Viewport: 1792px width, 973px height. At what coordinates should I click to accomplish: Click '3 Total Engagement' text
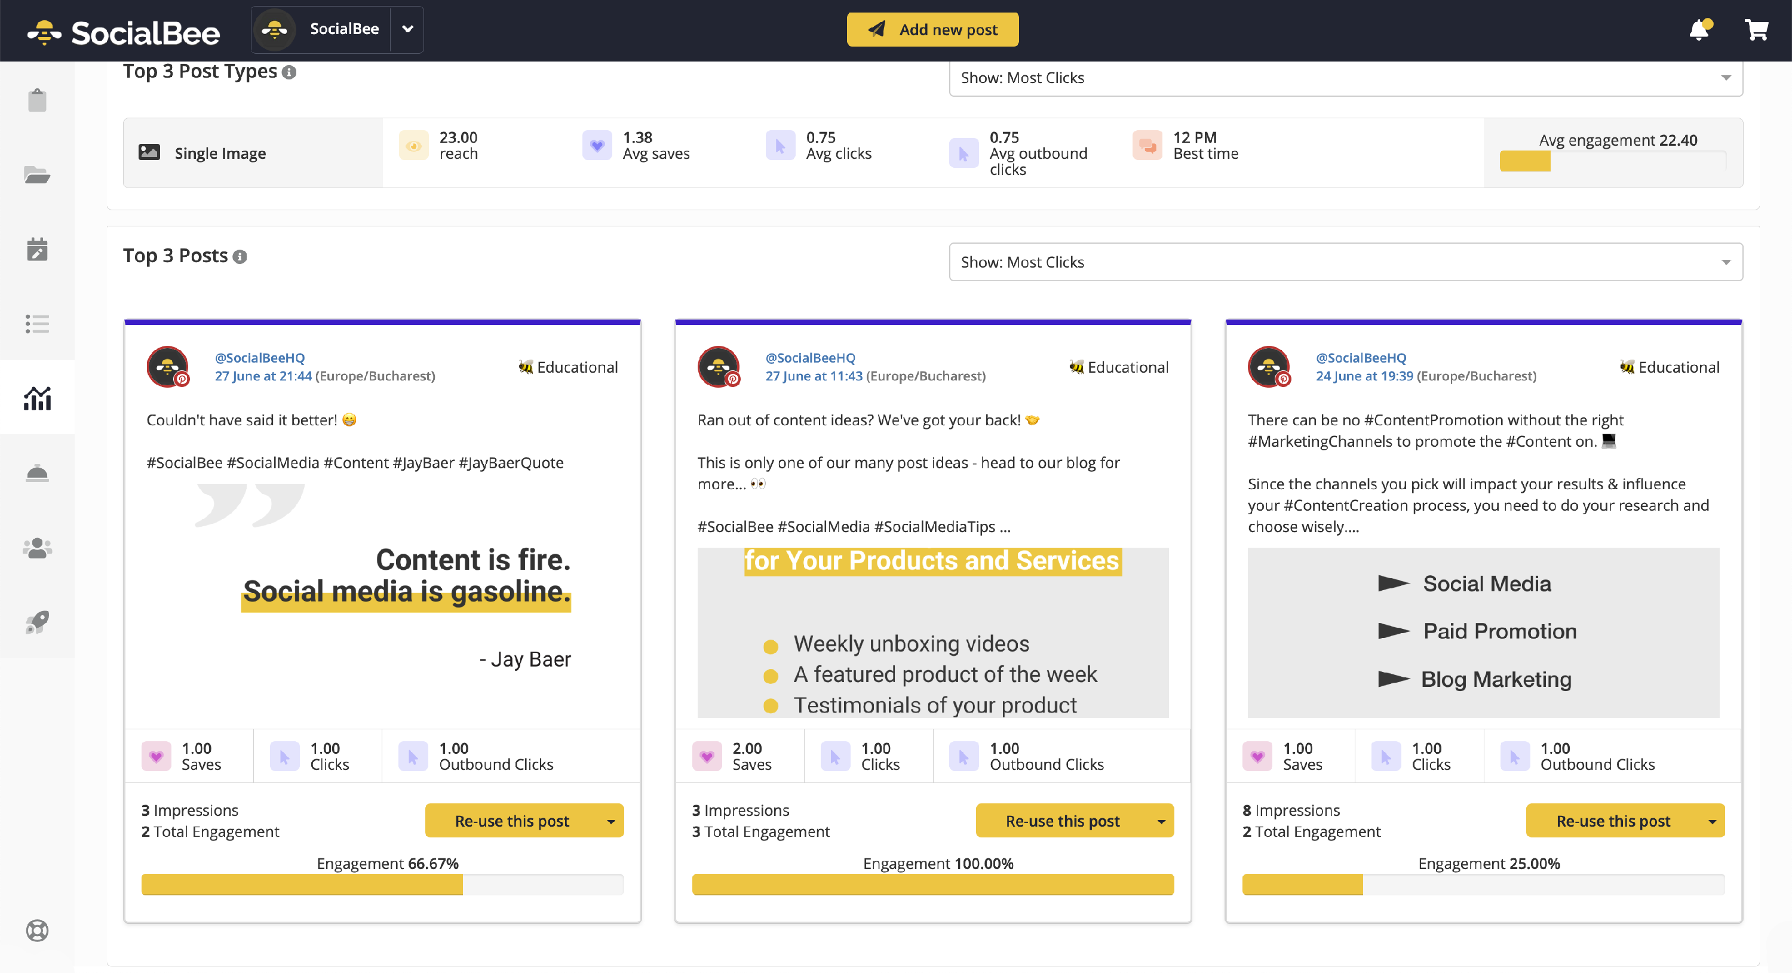coord(760,832)
